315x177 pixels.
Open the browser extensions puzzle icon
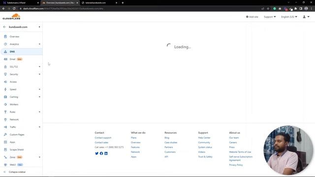295,9
